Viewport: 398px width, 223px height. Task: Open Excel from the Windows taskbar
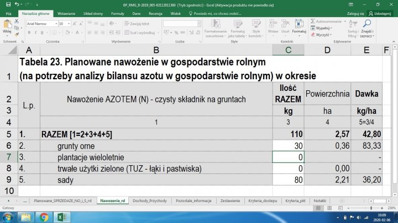62,217
